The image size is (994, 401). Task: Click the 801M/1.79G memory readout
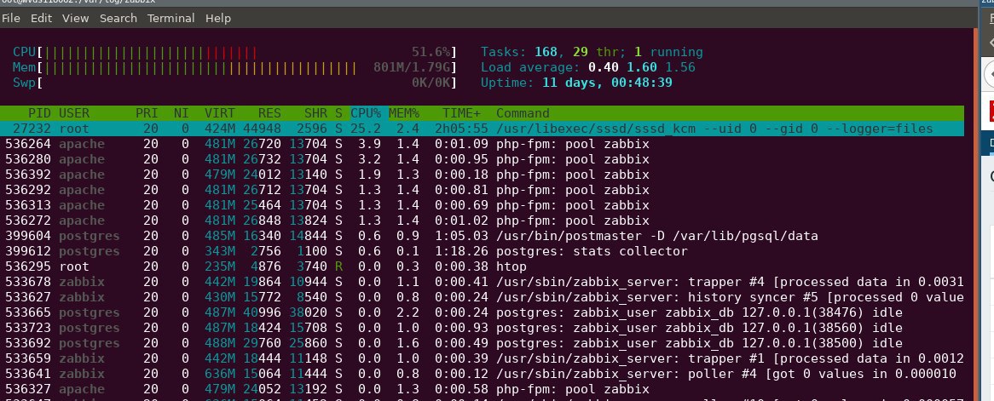(412, 67)
